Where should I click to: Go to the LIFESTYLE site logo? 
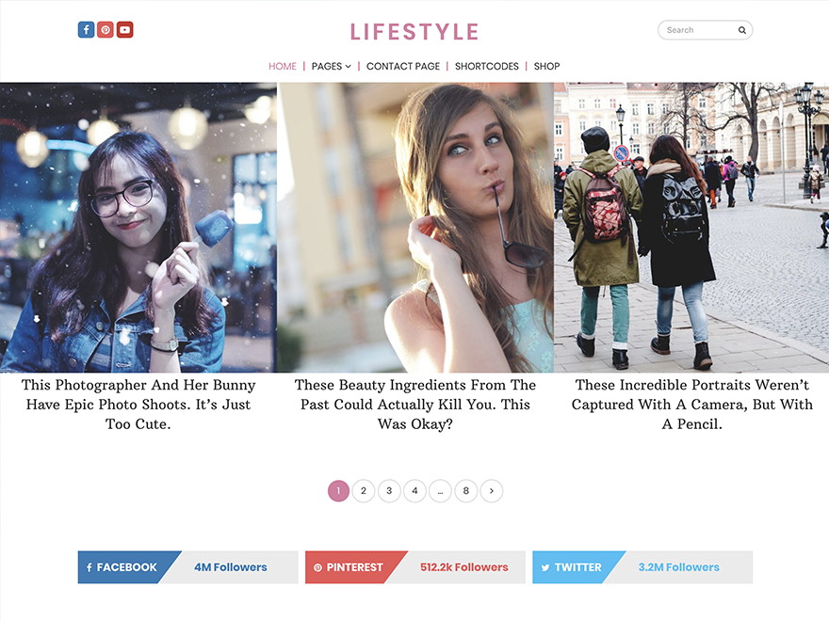click(414, 32)
